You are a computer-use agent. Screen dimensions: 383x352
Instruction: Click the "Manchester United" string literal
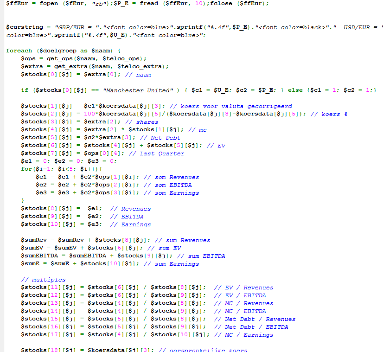[138, 90]
